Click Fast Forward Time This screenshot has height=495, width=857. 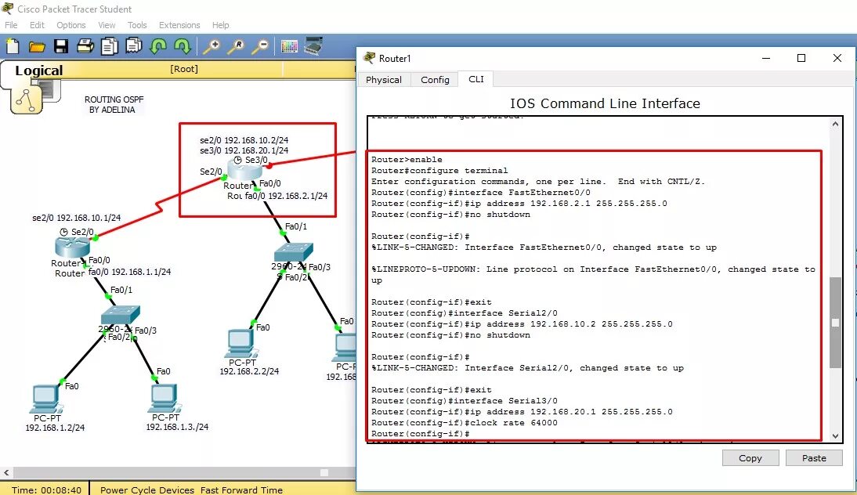point(241,490)
